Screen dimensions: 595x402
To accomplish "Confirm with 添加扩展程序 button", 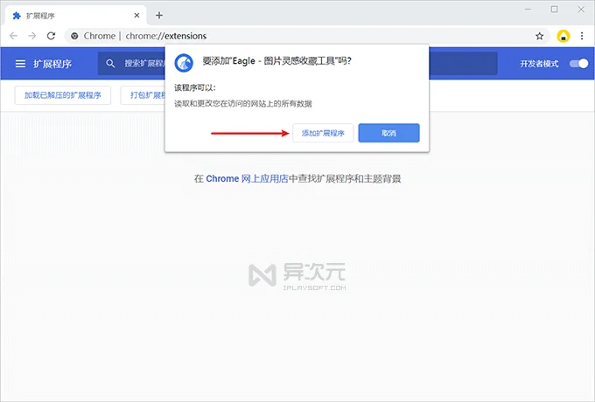I will (x=323, y=133).
